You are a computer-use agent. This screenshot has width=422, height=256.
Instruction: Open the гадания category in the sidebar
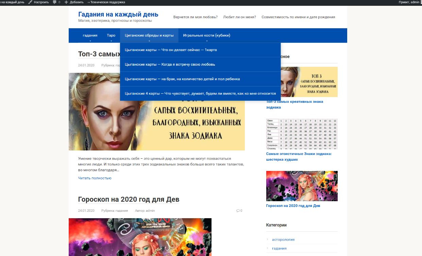[279, 249]
